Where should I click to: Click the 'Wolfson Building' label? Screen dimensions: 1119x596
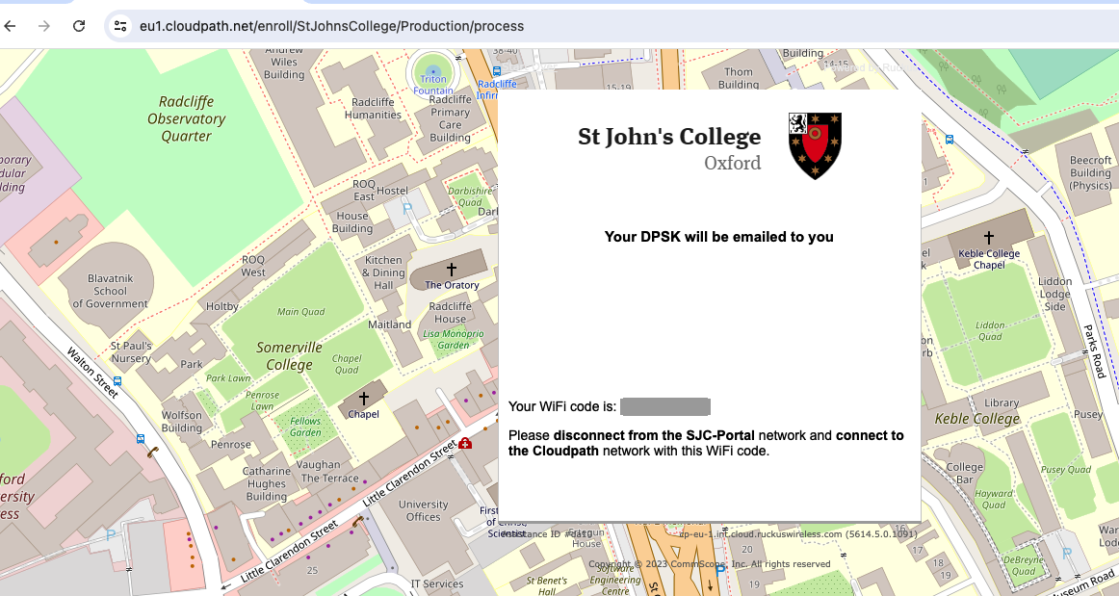181,421
